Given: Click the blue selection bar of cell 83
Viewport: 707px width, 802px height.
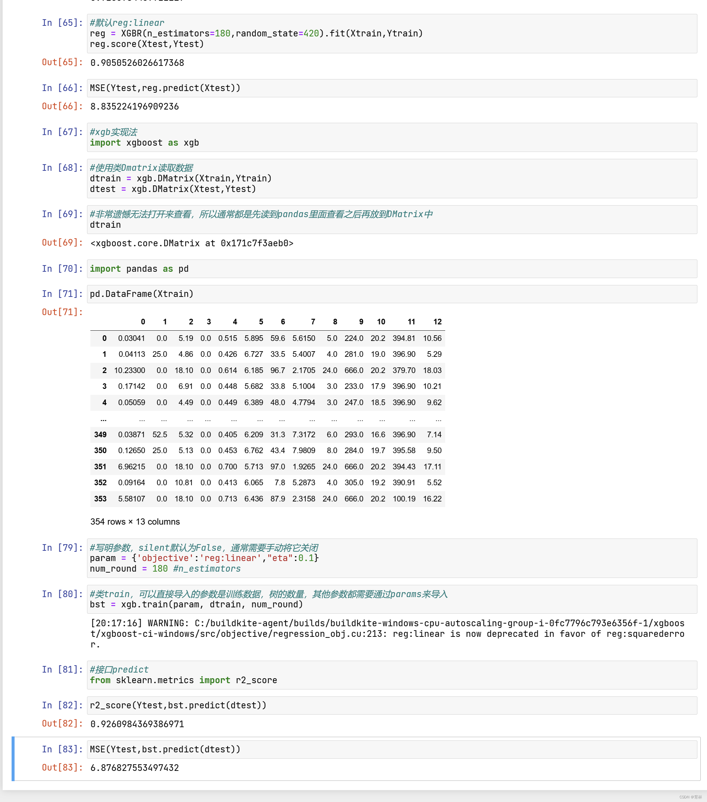Looking at the screenshot, I should tap(13, 759).
